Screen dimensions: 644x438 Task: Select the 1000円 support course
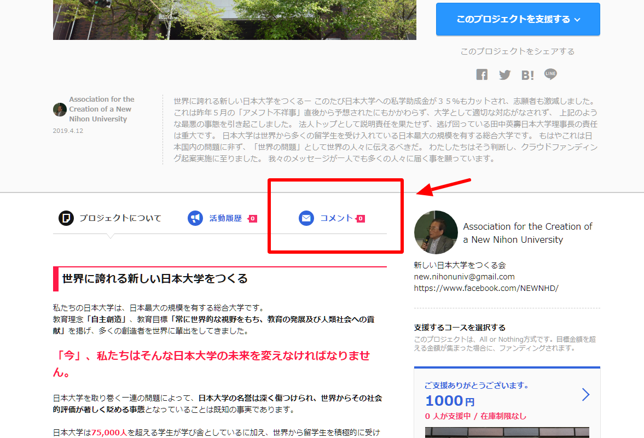coord(507,402)
